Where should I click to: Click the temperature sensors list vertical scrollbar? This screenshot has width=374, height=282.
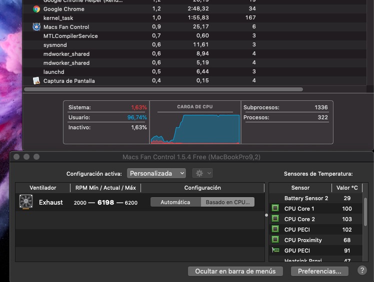[365, 212]
